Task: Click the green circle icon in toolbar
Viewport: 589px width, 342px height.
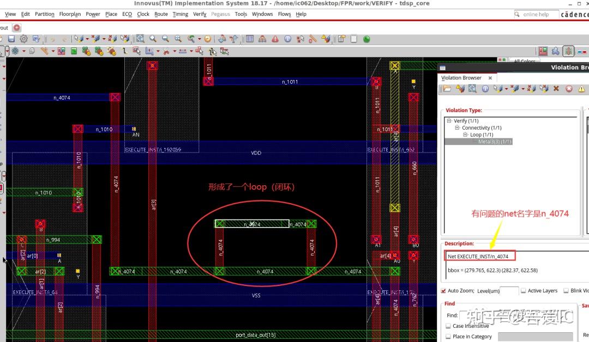Action: [366, 39]
